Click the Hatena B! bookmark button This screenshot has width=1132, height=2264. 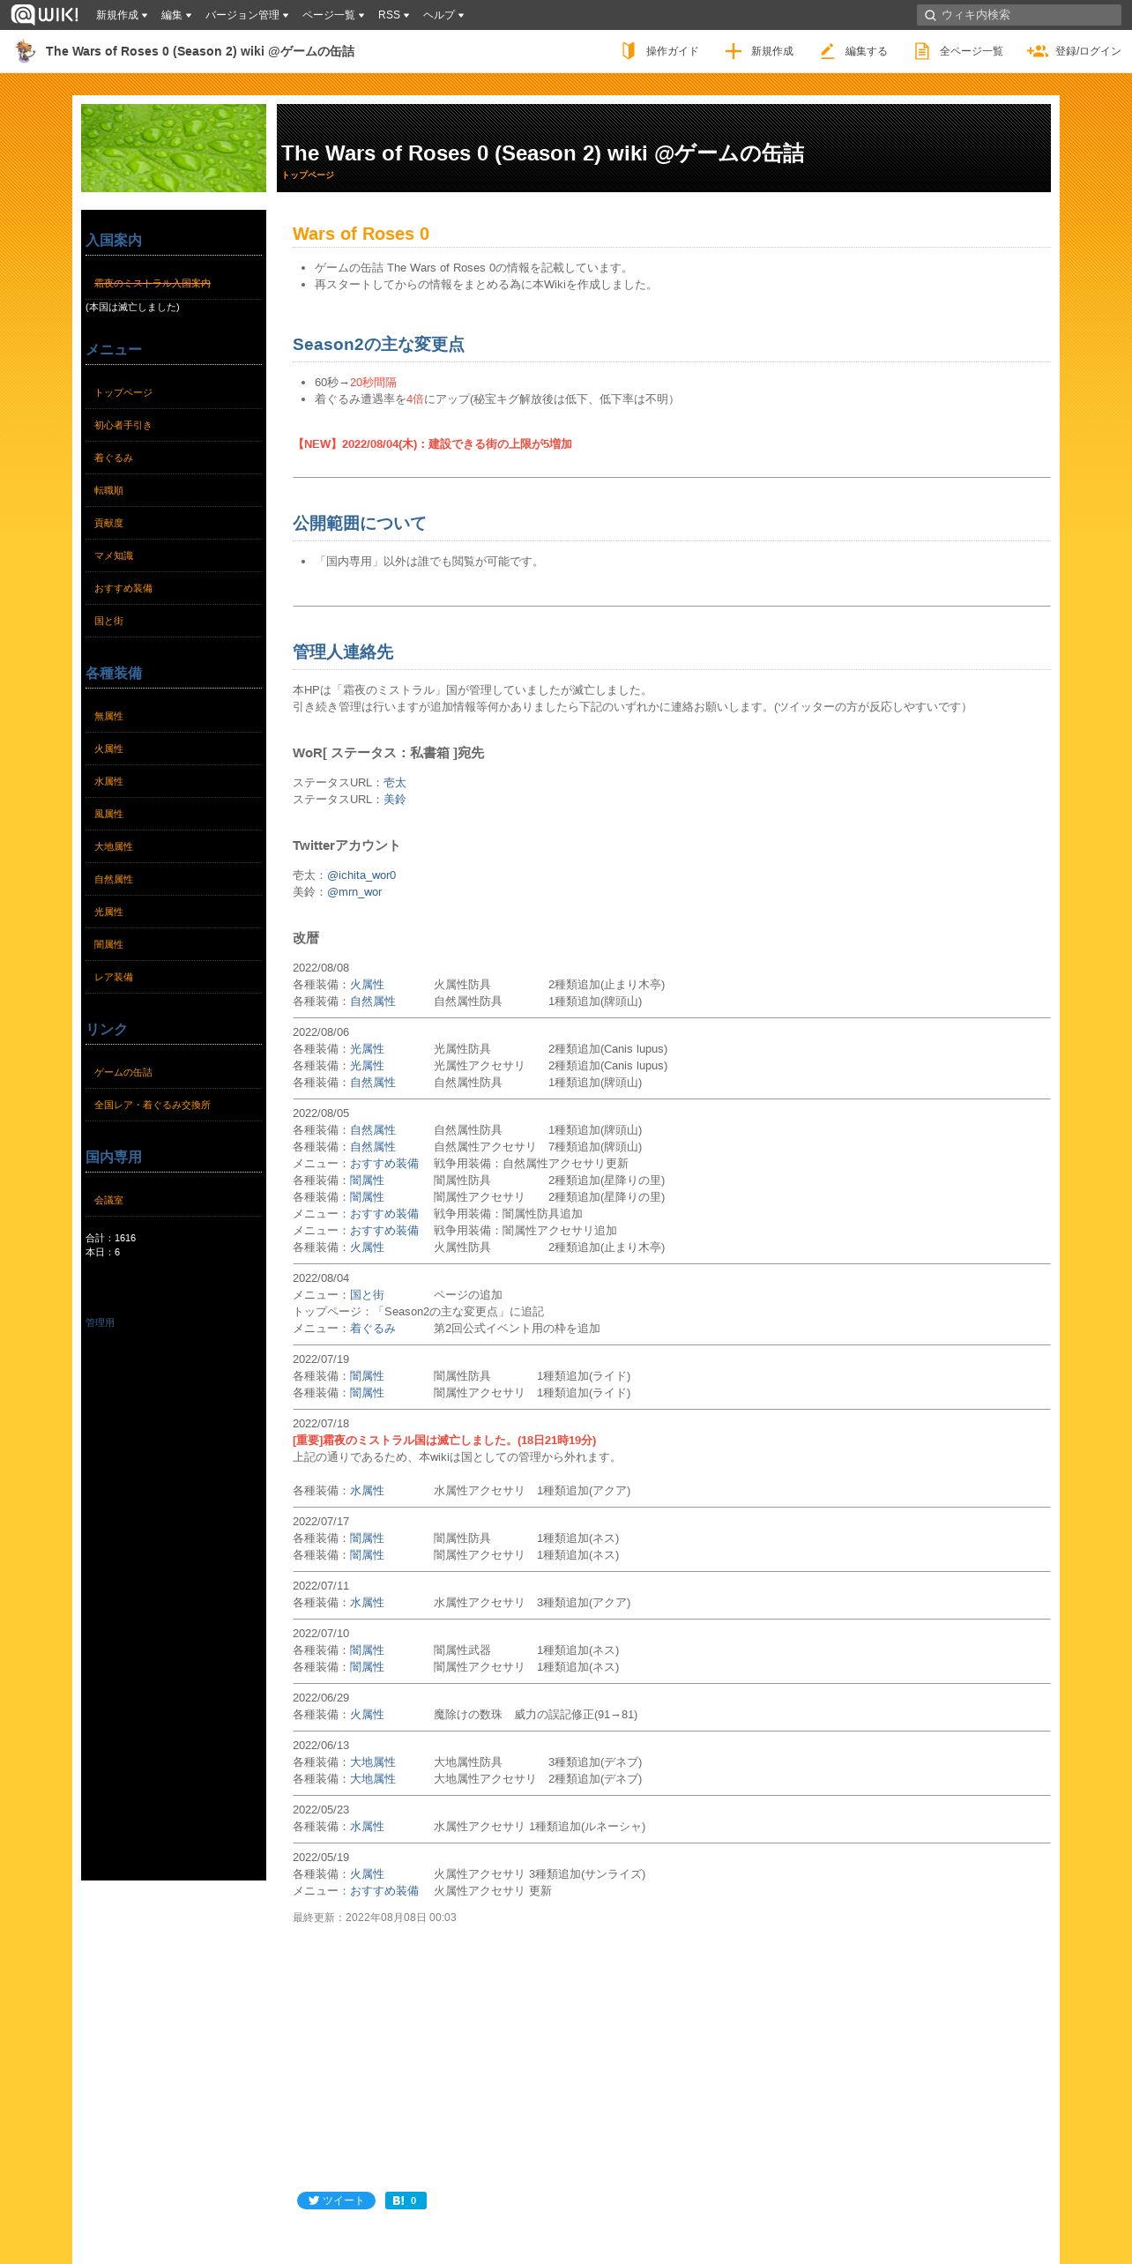pyautogui.click(x=406, y=2201)
